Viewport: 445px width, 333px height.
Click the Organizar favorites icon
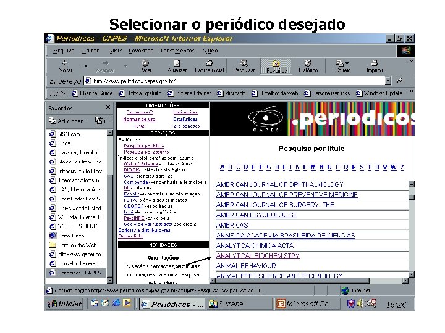pyautogui.click(x=100, y=121)
